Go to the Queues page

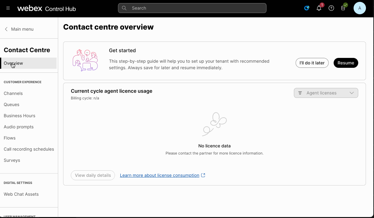(x=11, y=105)
